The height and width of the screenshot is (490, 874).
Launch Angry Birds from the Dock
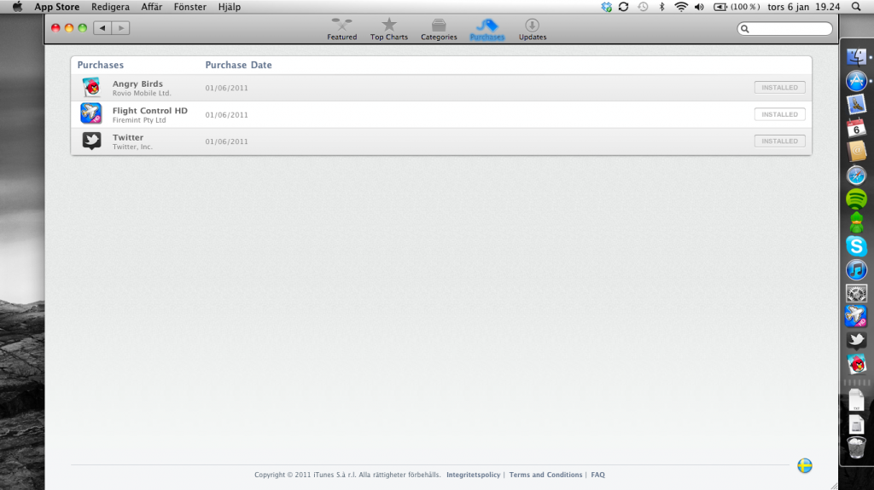click(856, 364)
